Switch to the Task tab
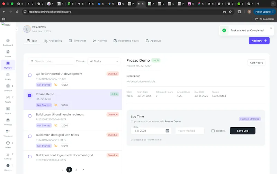The height and width of the screenshot is (174, 277). pos(32,41)
